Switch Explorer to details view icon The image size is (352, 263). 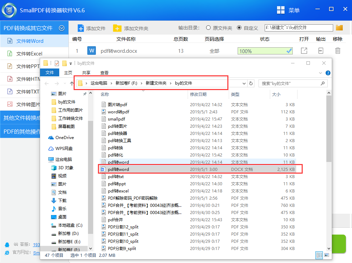point(319,255)
